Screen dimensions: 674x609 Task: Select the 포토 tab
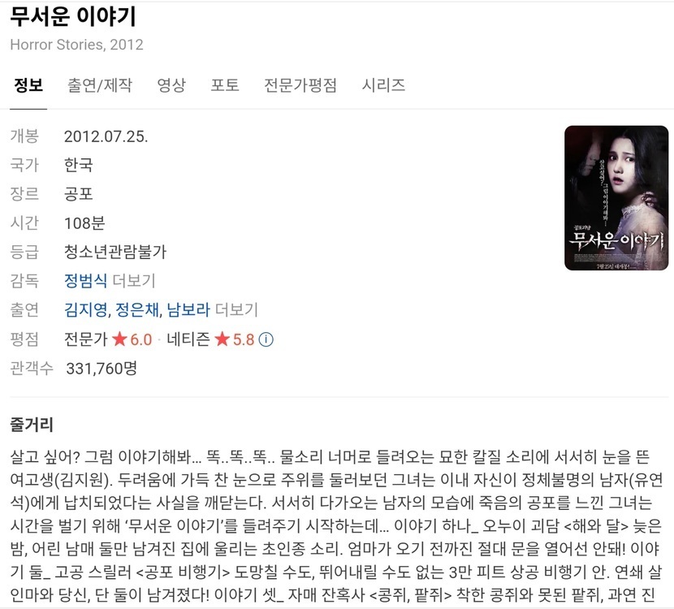[225, 84]
